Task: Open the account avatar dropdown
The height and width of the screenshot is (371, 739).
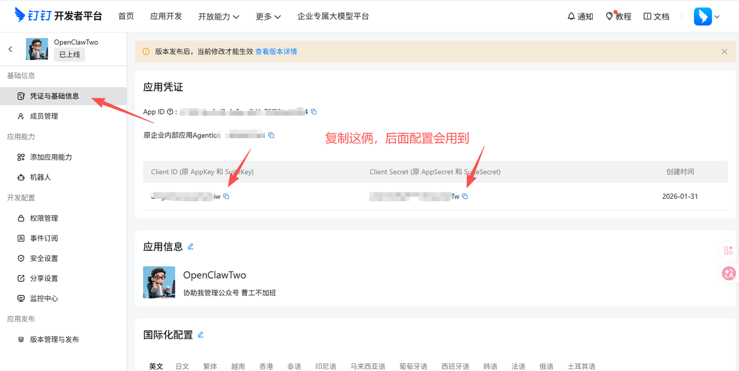Action: click(x=707, y=16)
